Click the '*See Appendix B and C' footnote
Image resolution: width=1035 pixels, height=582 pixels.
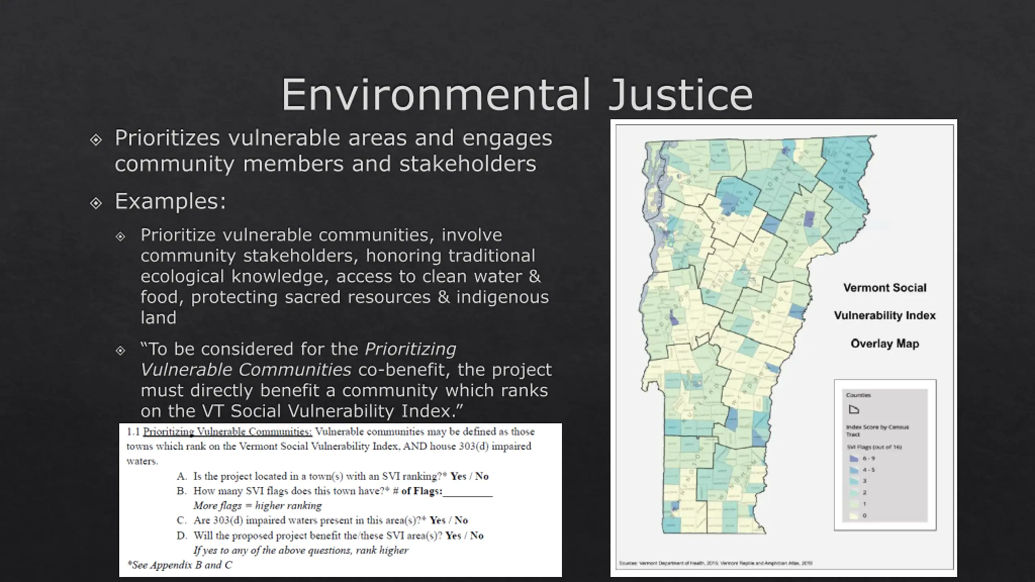click(180, 565)
